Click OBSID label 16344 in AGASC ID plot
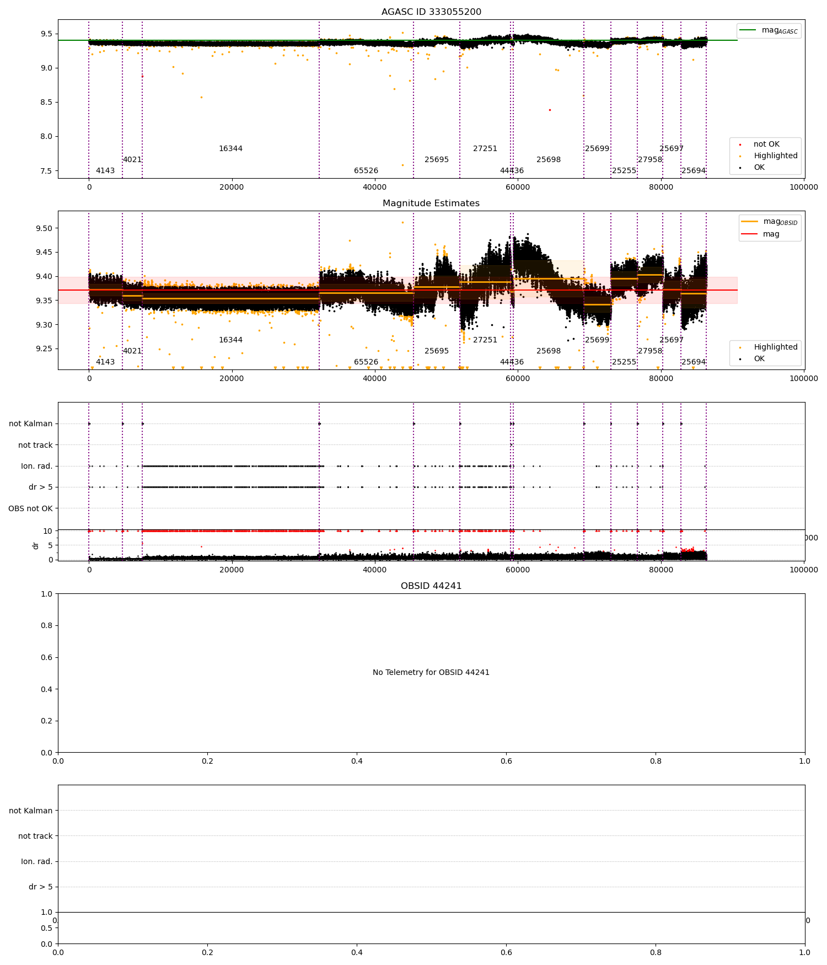 [230, 148]
